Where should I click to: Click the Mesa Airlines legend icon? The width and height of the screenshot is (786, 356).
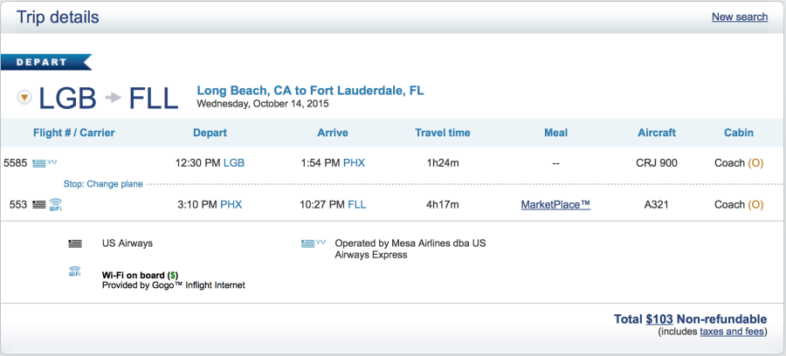[313, 243]
